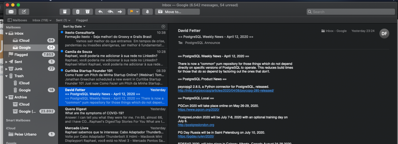
Task: Open the itexto Consultoria email
Action: [x=113, y=39]
